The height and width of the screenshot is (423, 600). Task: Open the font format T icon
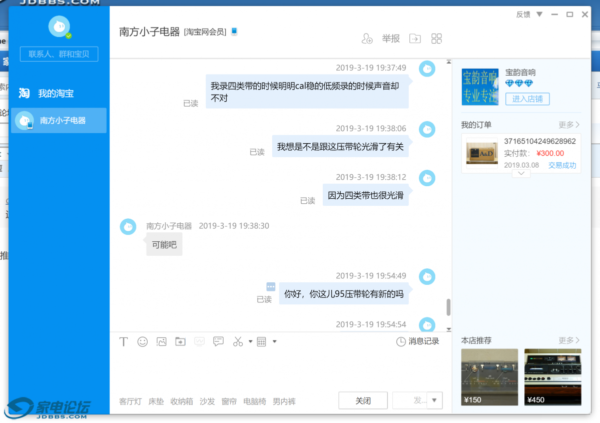tap(124, 341)
